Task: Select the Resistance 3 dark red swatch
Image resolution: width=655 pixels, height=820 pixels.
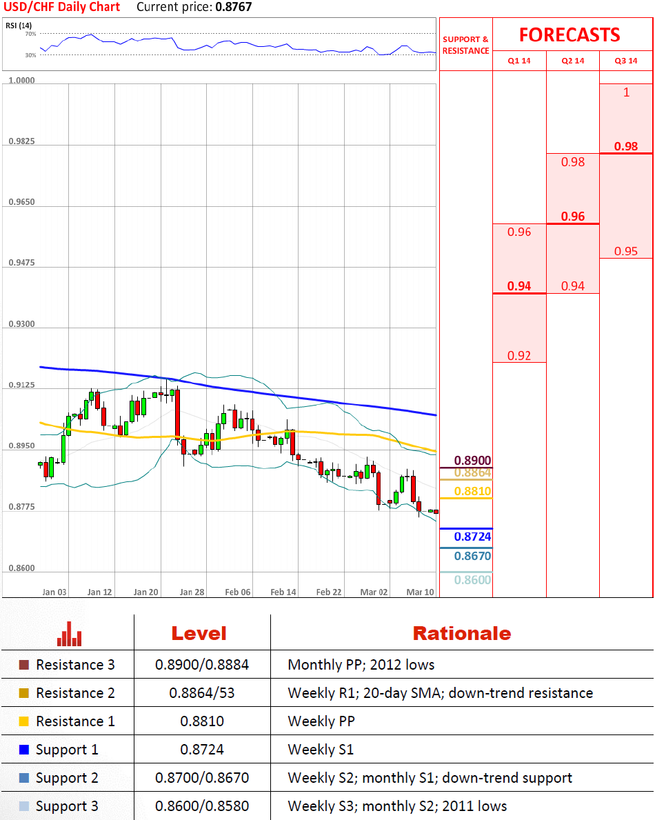Action: click(x=24, y=666)
